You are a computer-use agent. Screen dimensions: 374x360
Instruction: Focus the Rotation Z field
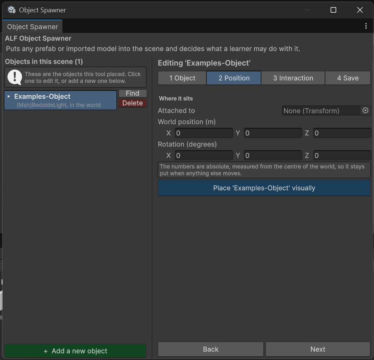[342, 156]
